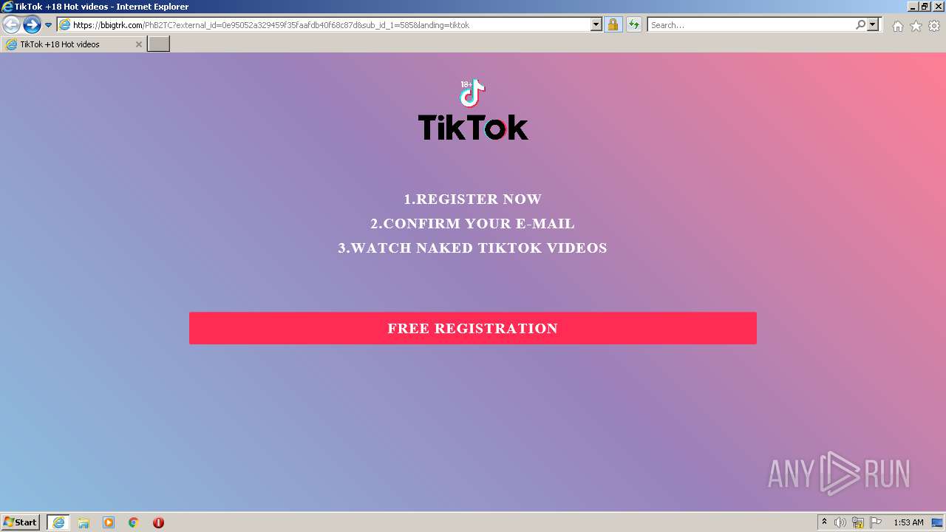The width and height of the screenshot is (946, 532).
Task: Open a new blank tab
Action: tap(159, 44)
